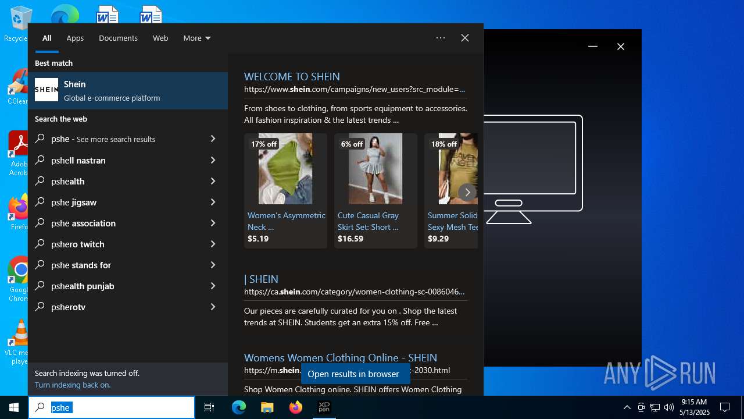
Task: Open the Windows Start menu
Action: (x=14, y=407)
